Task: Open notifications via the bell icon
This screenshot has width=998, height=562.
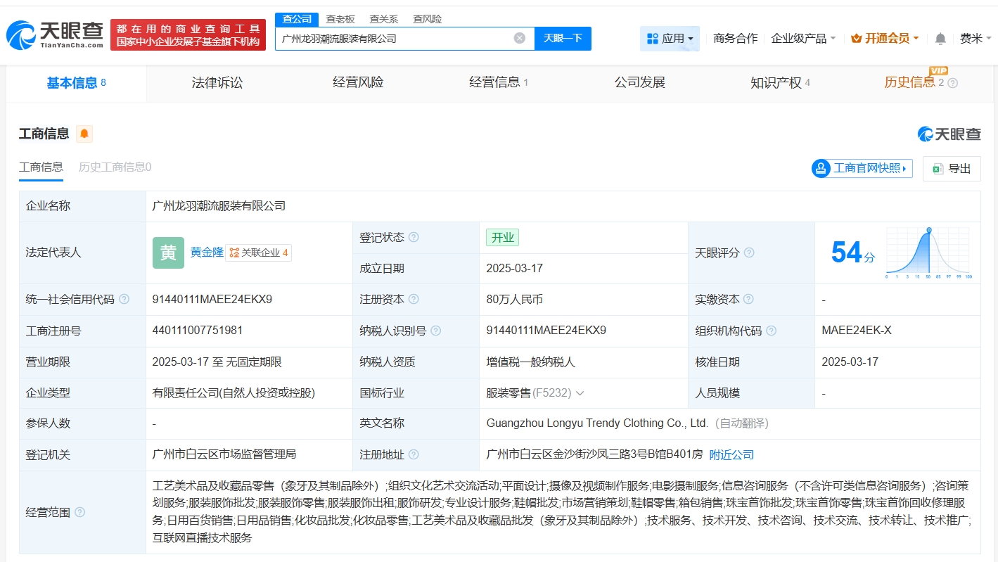Action: pyautogui.click(x=940, y=39)
